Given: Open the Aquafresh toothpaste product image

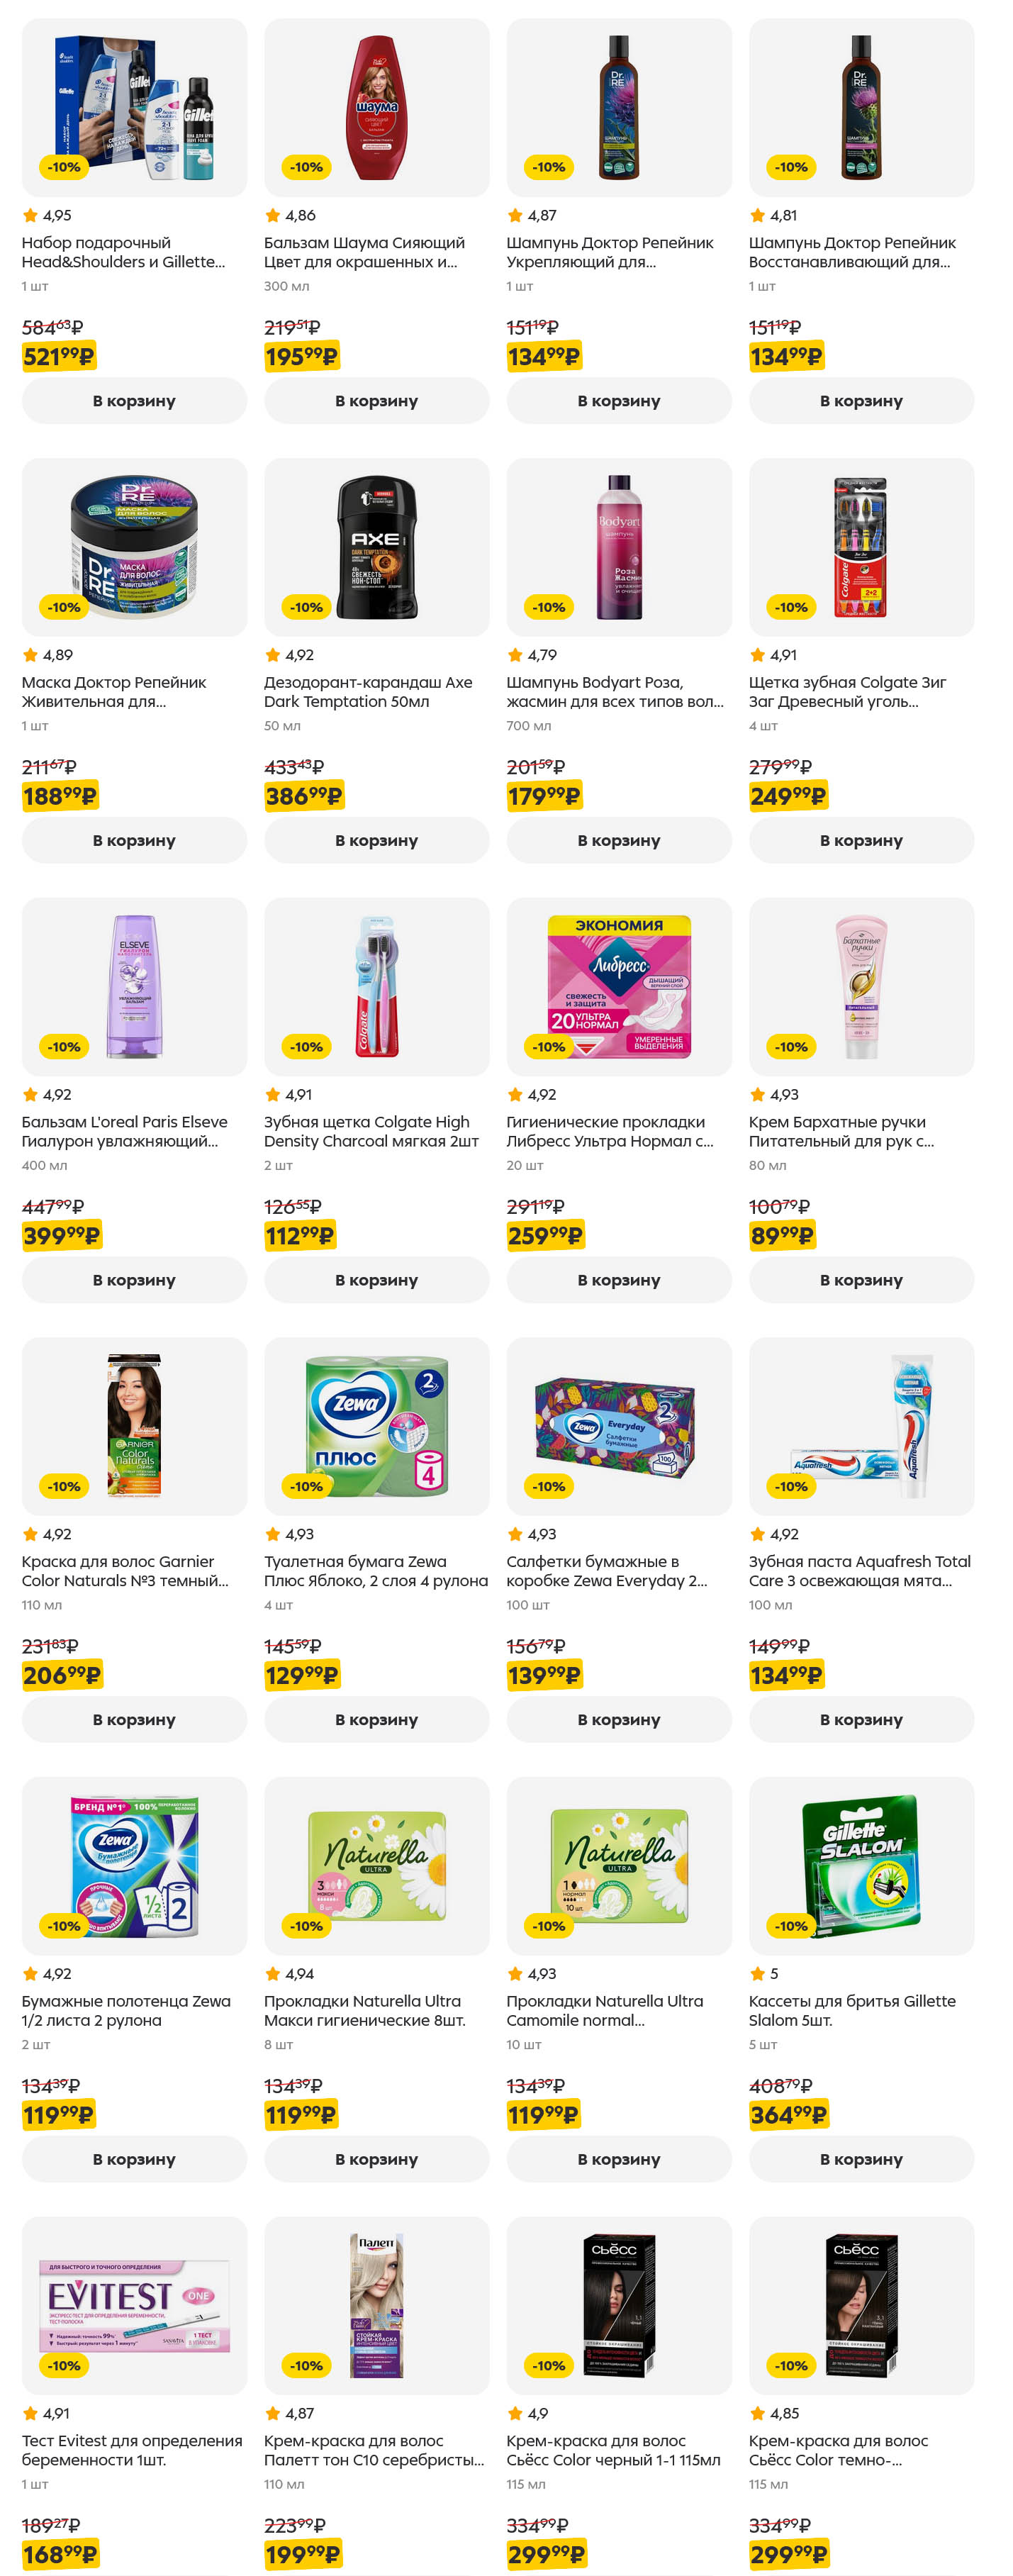Looking at the screenshot, I should coord(860,1425).
